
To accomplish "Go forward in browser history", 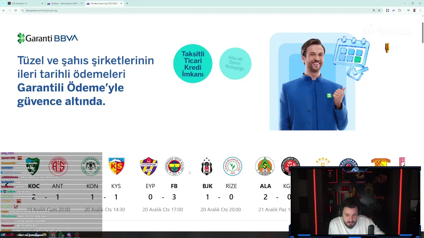I will pos(9,10).
